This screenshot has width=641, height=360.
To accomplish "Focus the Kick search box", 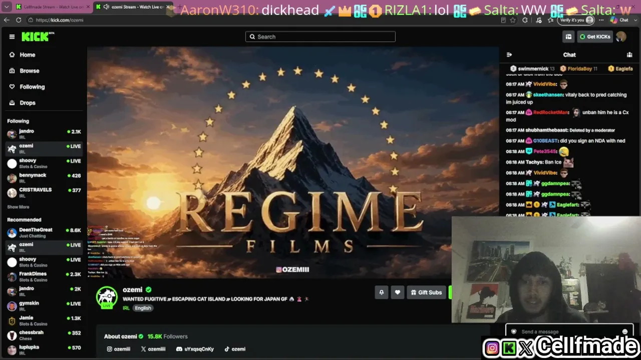I will [x=320, y=36].
